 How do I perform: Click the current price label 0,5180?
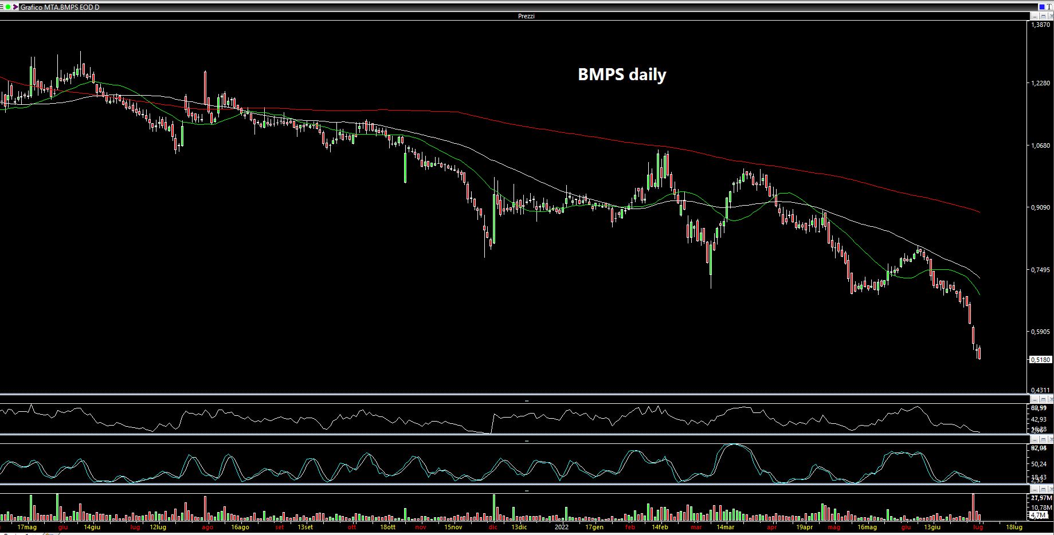coord(1041,360)
